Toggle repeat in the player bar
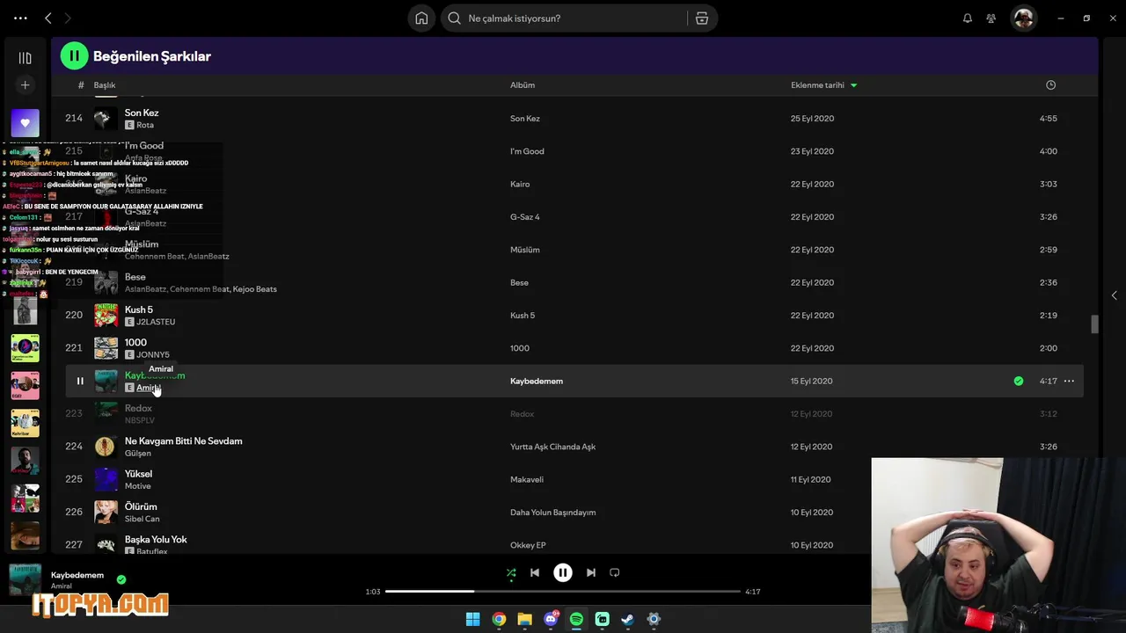The height and width of the screenshot is (633, 1126). point(615,572)
